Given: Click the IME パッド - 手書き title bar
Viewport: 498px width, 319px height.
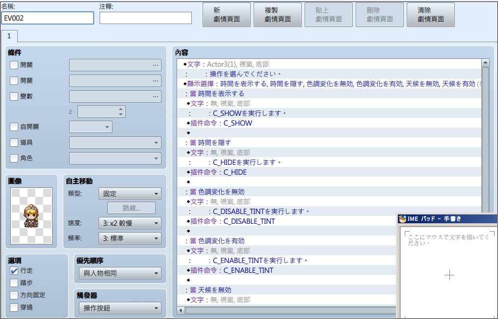Looking at the screenshot, I should click(x=448, y=218).
